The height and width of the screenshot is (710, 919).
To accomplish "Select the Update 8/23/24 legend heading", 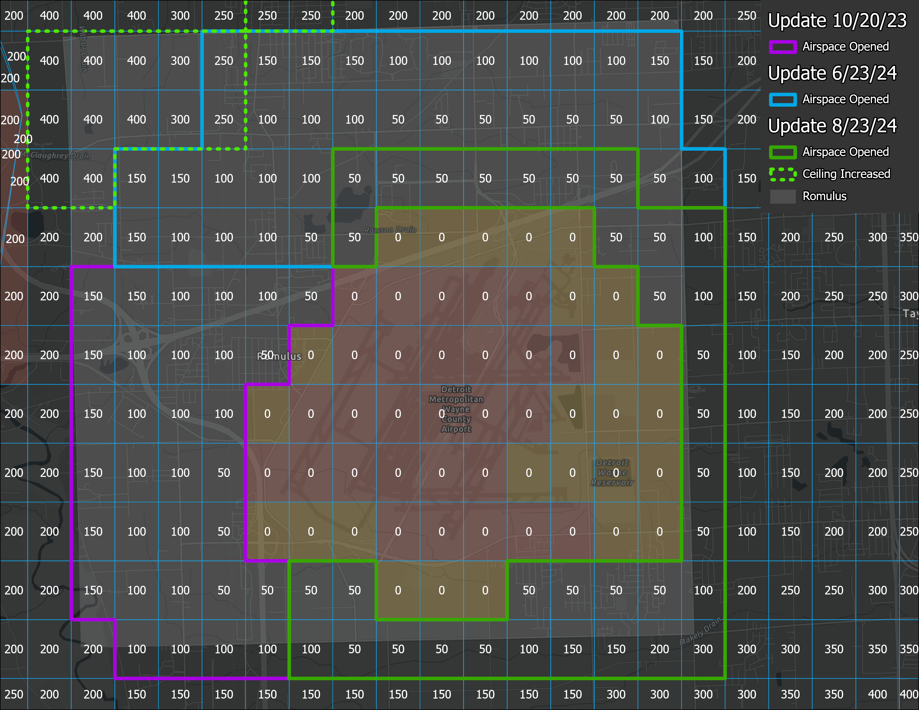I will (x=832, y=126).
